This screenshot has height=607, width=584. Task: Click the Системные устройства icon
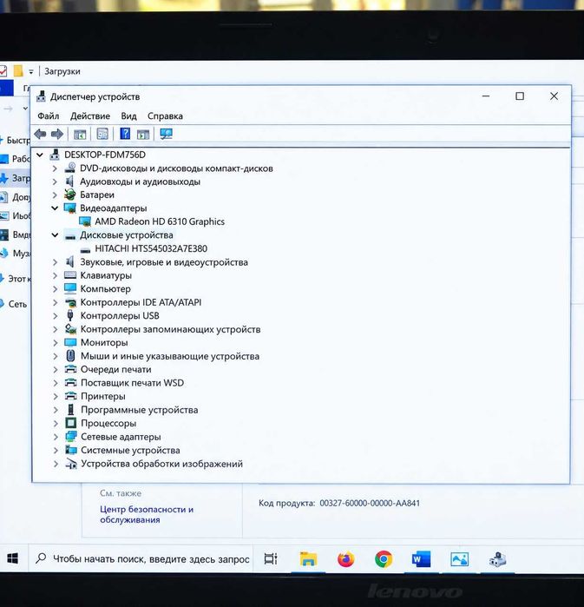pyautogui.click(x=71, y=450)
